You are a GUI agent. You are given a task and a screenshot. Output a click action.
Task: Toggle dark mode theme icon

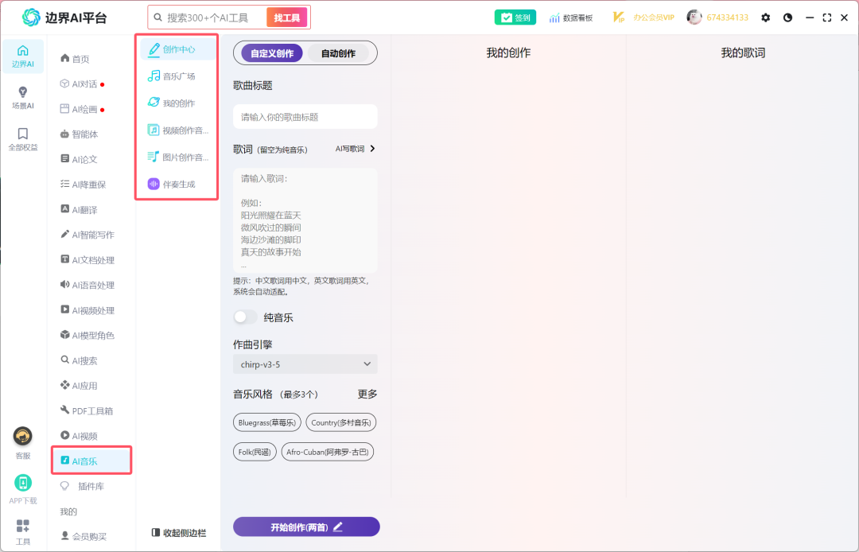click(787, 17)
